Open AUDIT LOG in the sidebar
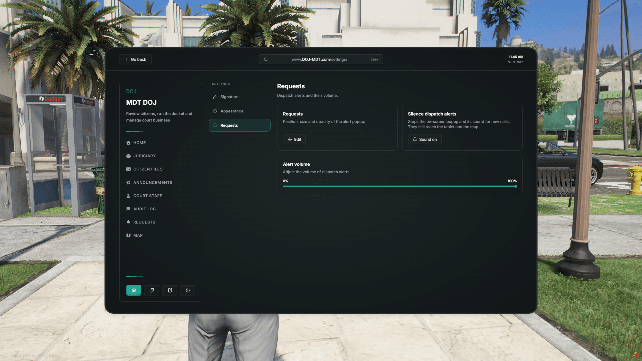The image size is (642, 361). (x=141, y=209)
